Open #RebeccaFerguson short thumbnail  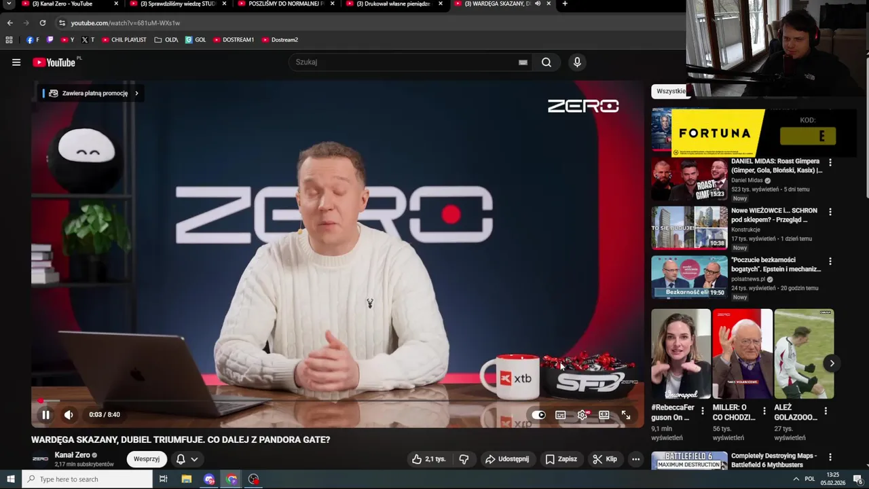681,354
